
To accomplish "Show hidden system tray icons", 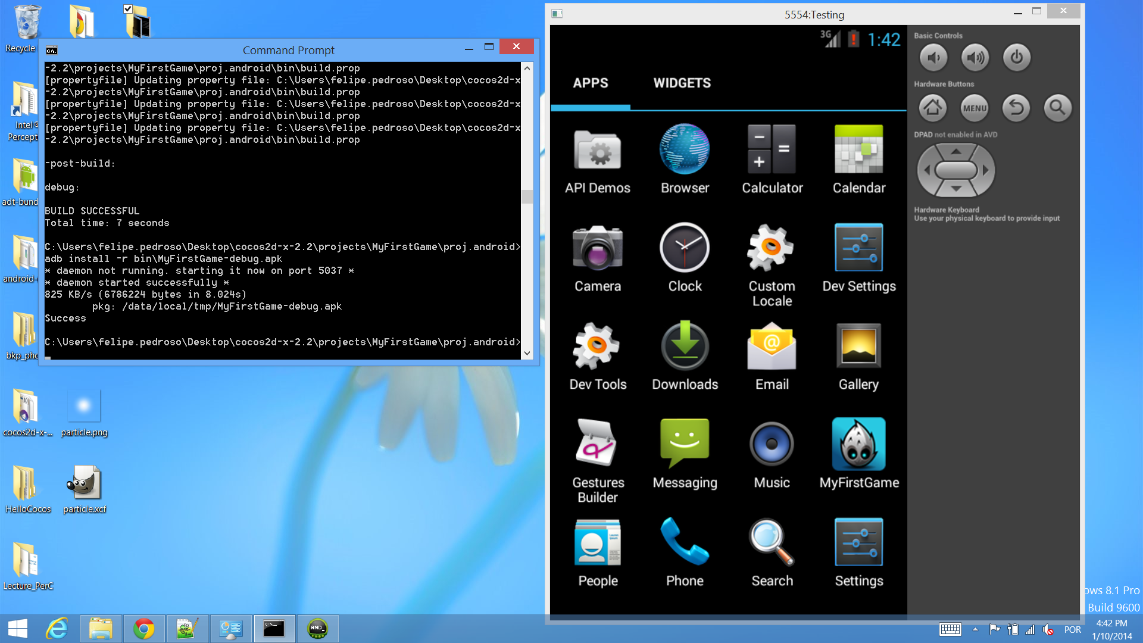I will coord(975,629).
